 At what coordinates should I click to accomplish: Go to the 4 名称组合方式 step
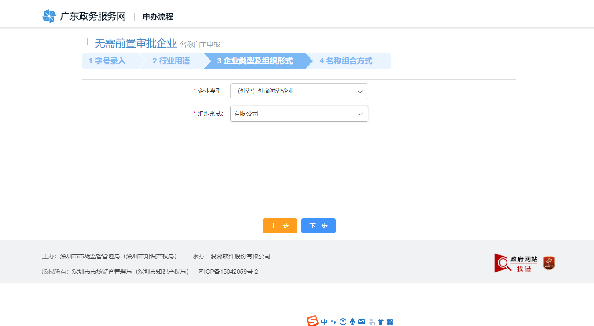346,61
